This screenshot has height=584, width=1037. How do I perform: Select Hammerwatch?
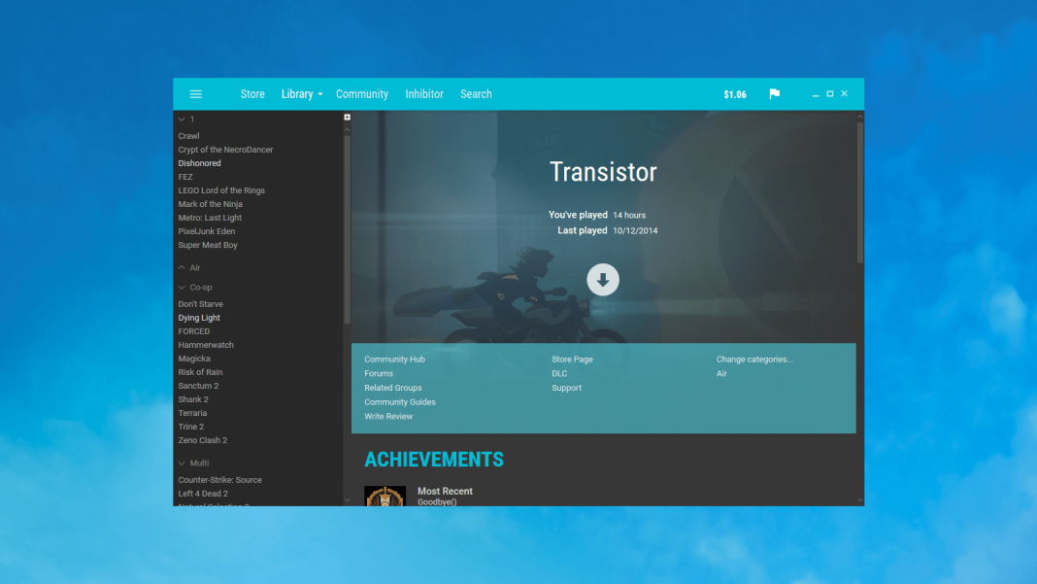pos(206,345)
